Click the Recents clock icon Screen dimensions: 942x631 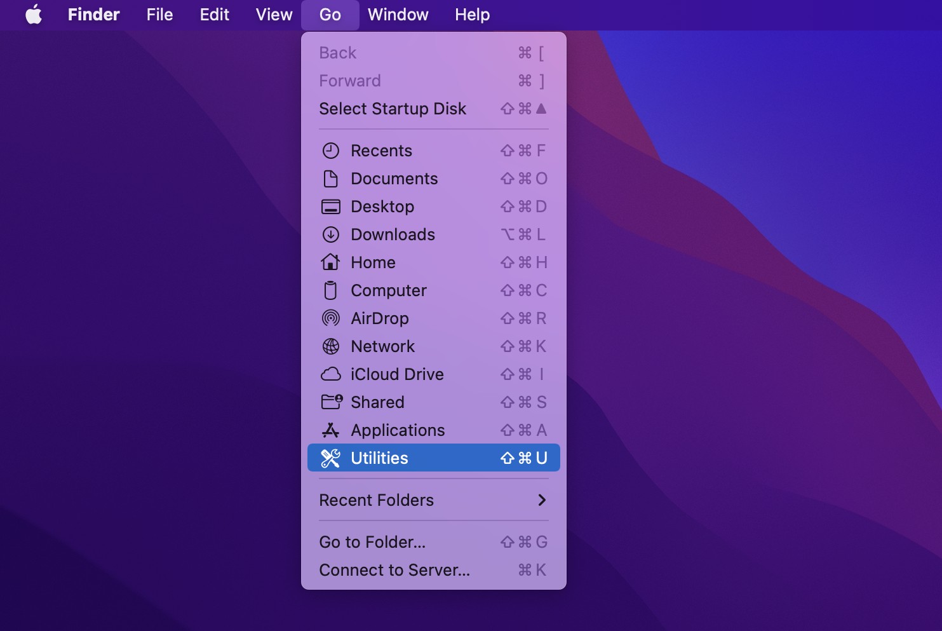331,151
